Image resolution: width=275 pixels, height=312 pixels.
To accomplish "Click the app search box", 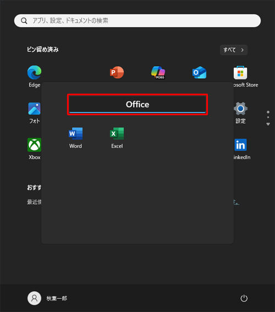I will click(137, 20).
